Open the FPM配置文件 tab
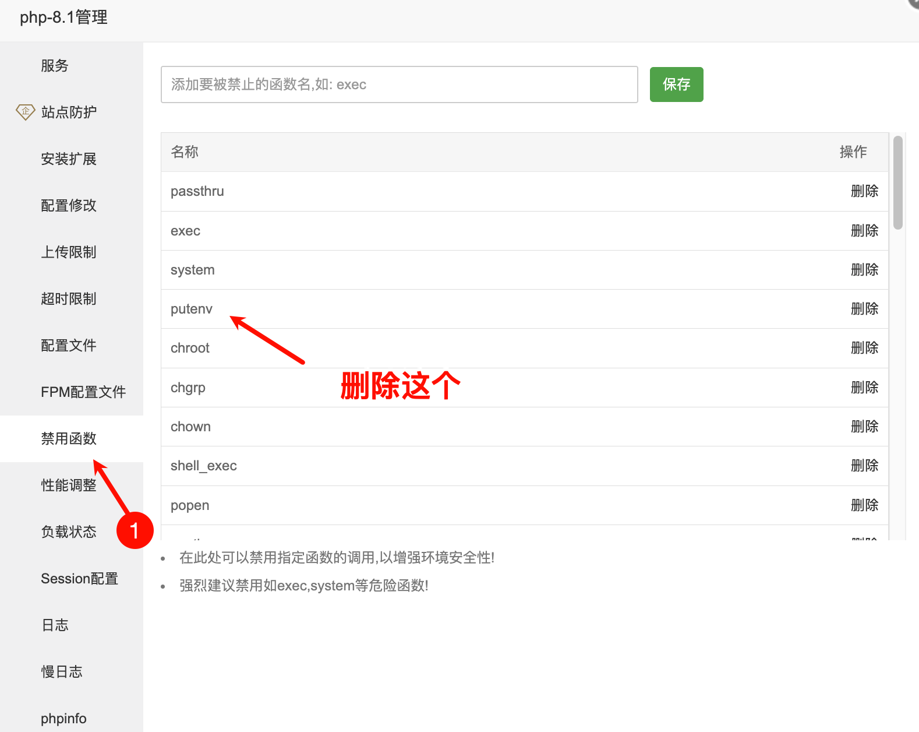The width and height of the screenshot is (919, 732). tap(83, 392)
